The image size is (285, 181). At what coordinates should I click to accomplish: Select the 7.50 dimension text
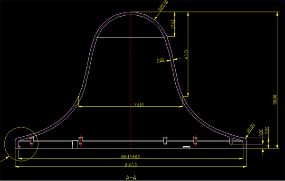266,131
